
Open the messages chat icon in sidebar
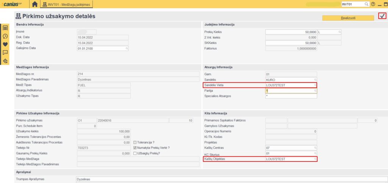point(5,53)
